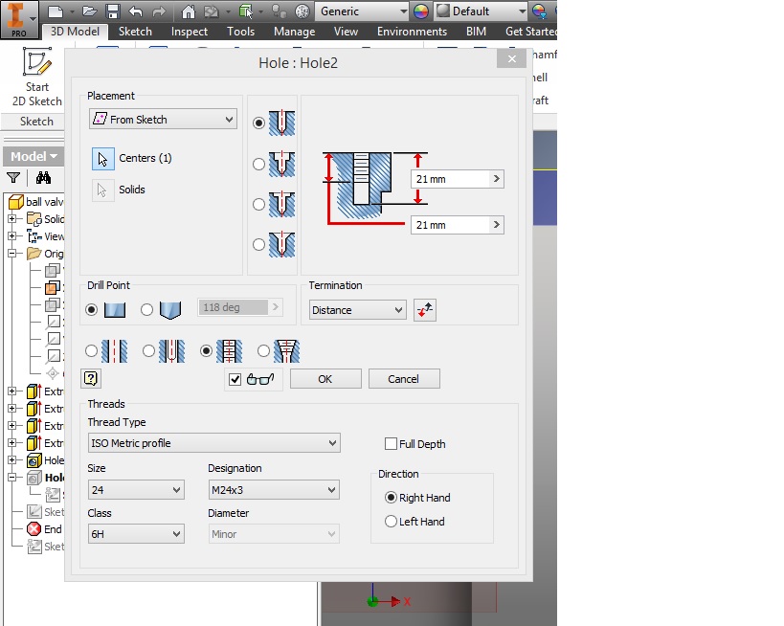Select the countersink hole type radio button

[x=258, y=244]
